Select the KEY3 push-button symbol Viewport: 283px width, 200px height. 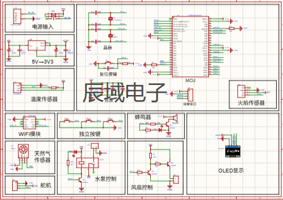point(110,121)
